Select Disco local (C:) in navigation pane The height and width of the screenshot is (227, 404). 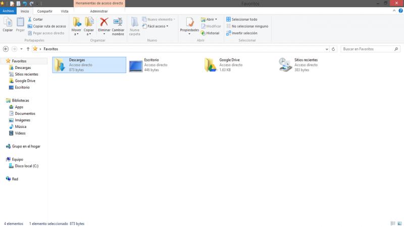(26, 166)
